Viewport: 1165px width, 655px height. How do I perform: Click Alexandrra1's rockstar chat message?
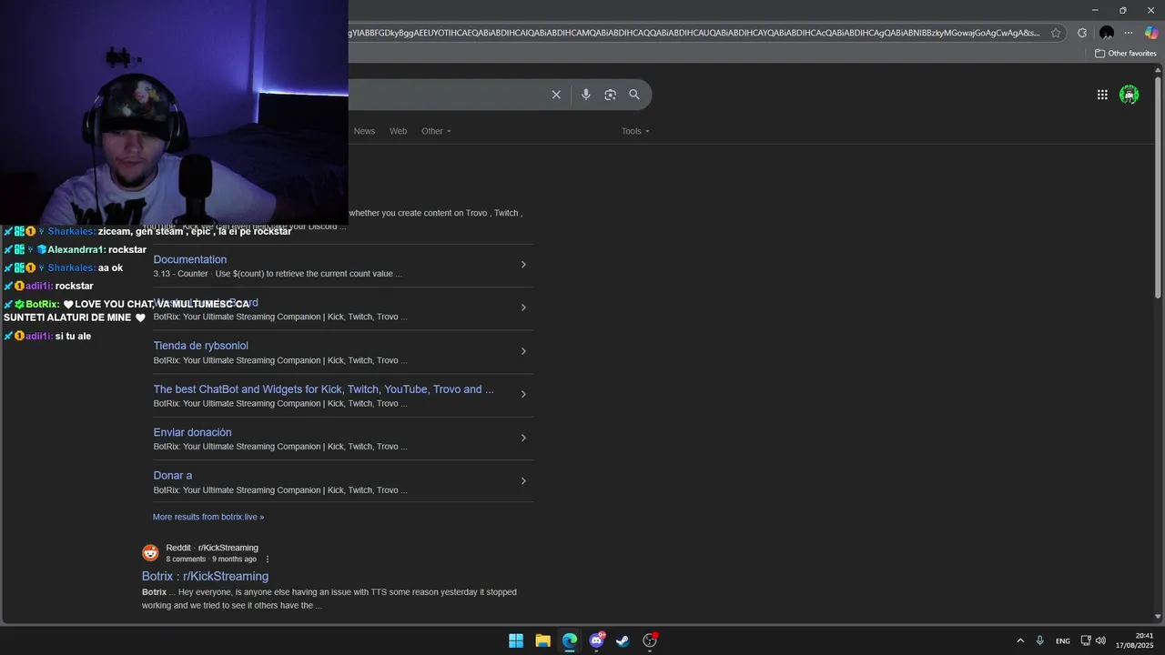[x=76, y=249]
